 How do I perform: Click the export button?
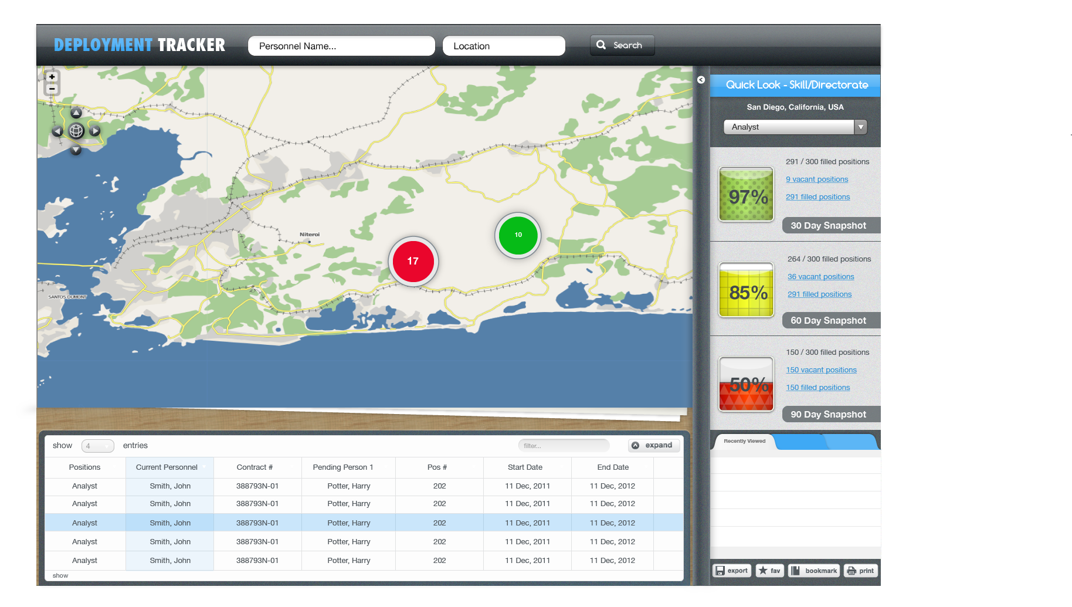tap(732, 571)
